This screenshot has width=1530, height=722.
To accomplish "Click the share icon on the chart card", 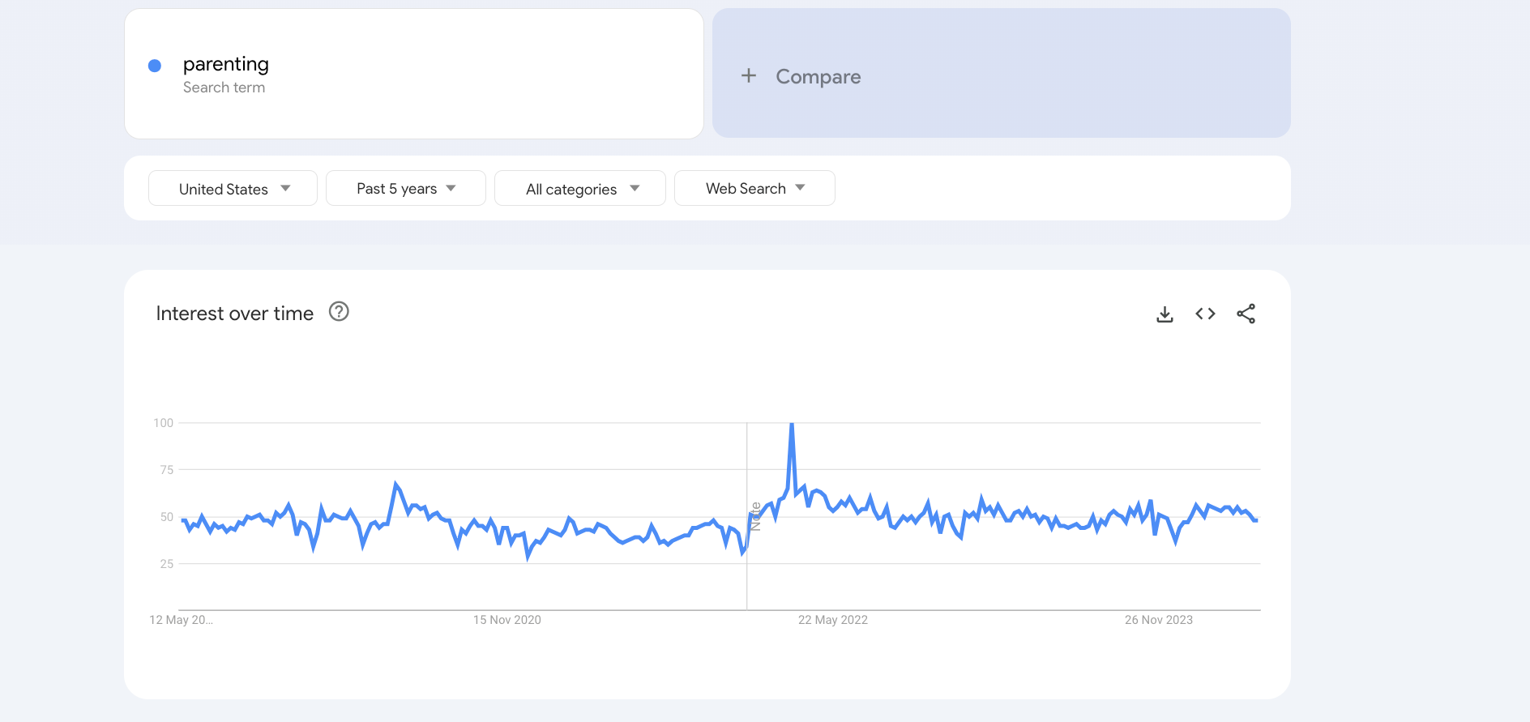I will pyautogui.click(x=1246, y=314).
